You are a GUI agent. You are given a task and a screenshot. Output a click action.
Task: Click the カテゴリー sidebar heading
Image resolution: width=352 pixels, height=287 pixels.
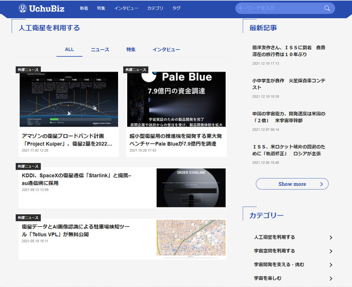[266, 216]
